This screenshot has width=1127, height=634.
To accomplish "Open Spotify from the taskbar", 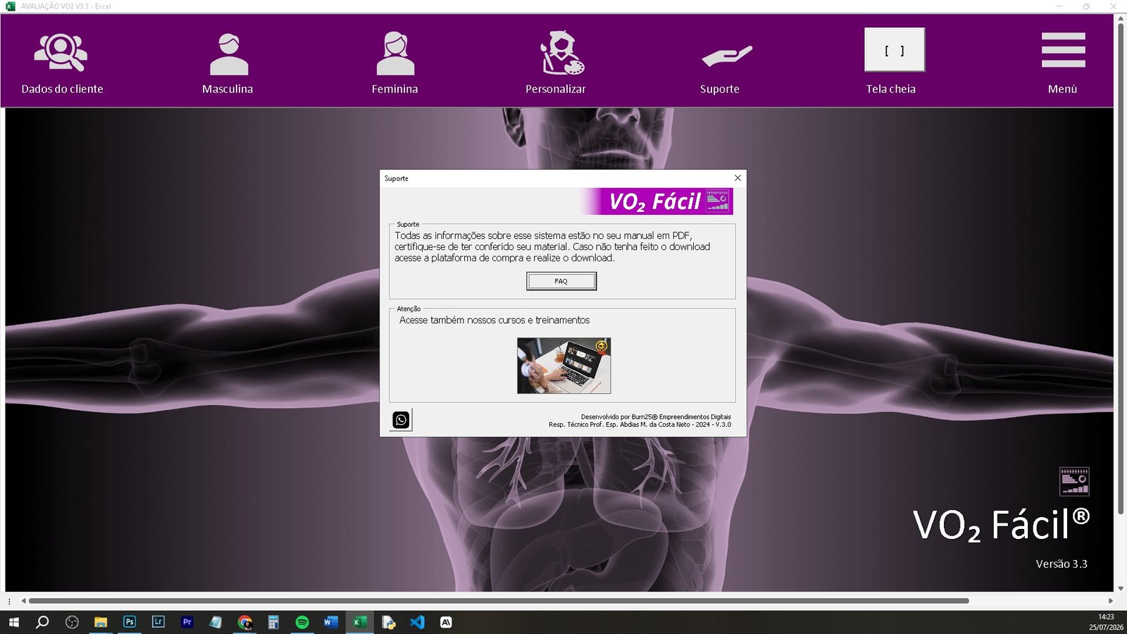I will coord(302,622).
